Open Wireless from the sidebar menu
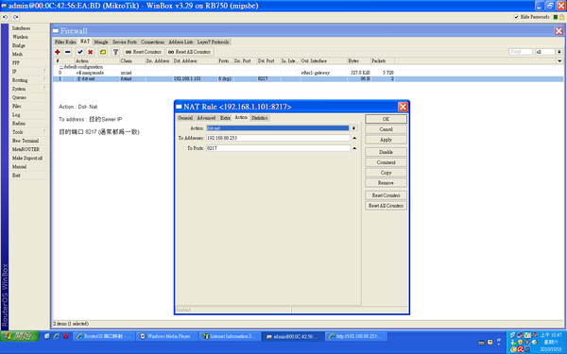567x354 pixels. click(x=29, y=37)
